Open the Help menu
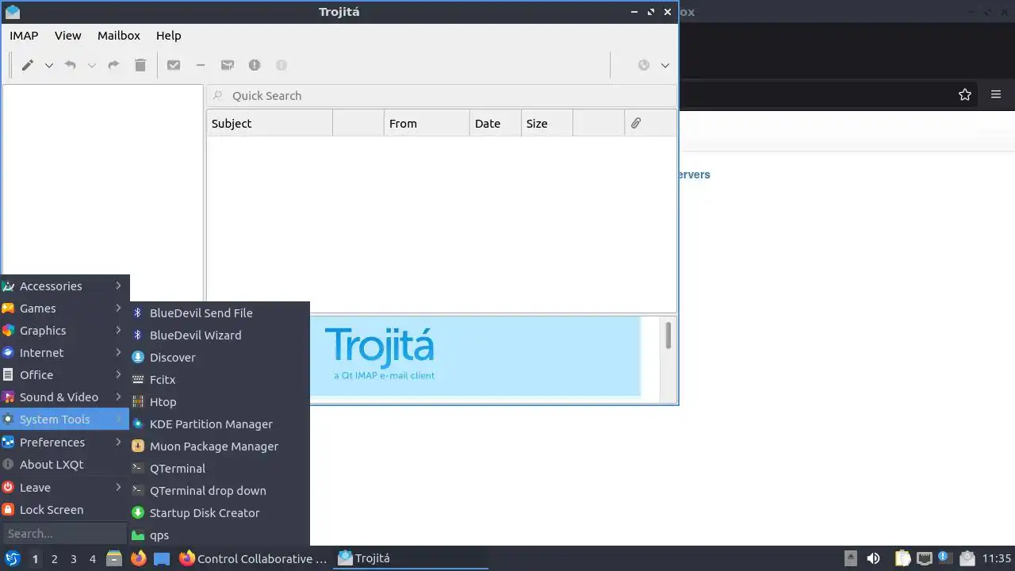Screen dimensions: 1015x571 coord(169,35)
